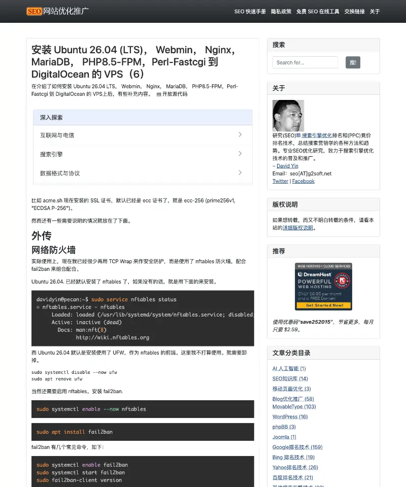Viewport: 406px width, 487px height.
Task: Open the Google排名技术 (159) category
Action: click(x=297, y=447)
